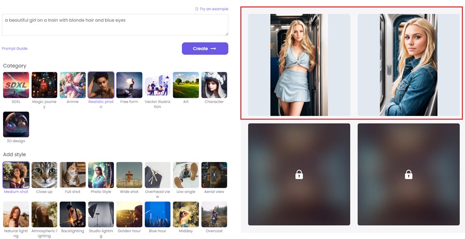This screenshot has width=465, height=239.
Task: Pick the Anime category icon
Action: point(72,85)
